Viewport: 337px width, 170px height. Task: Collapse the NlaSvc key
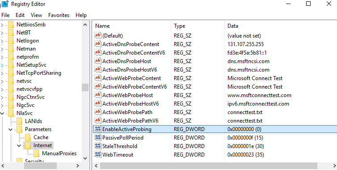click(2, 113)
